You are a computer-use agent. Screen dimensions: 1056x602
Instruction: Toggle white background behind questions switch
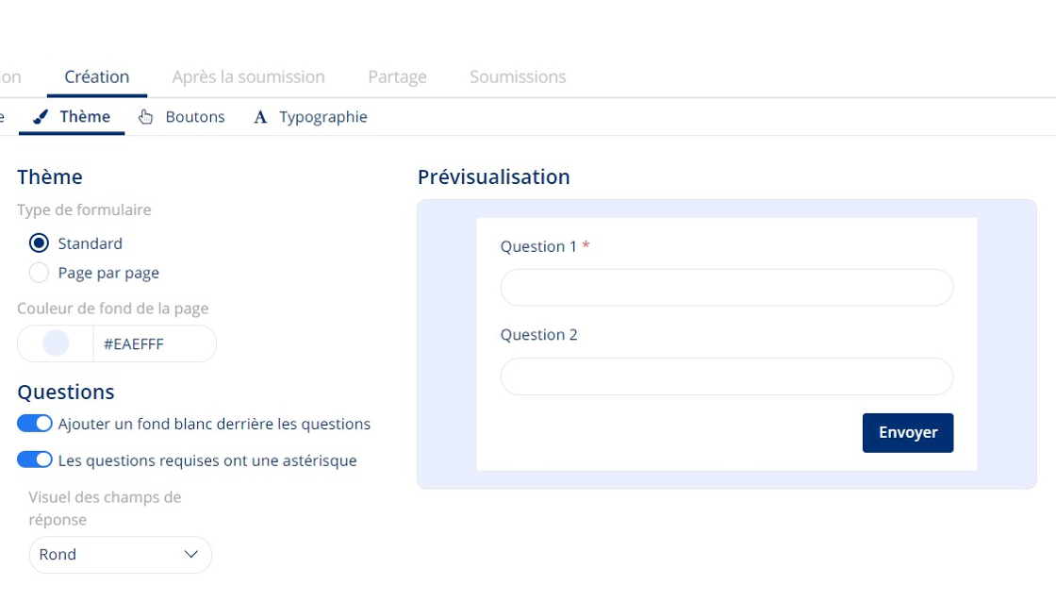coord(34,424)
